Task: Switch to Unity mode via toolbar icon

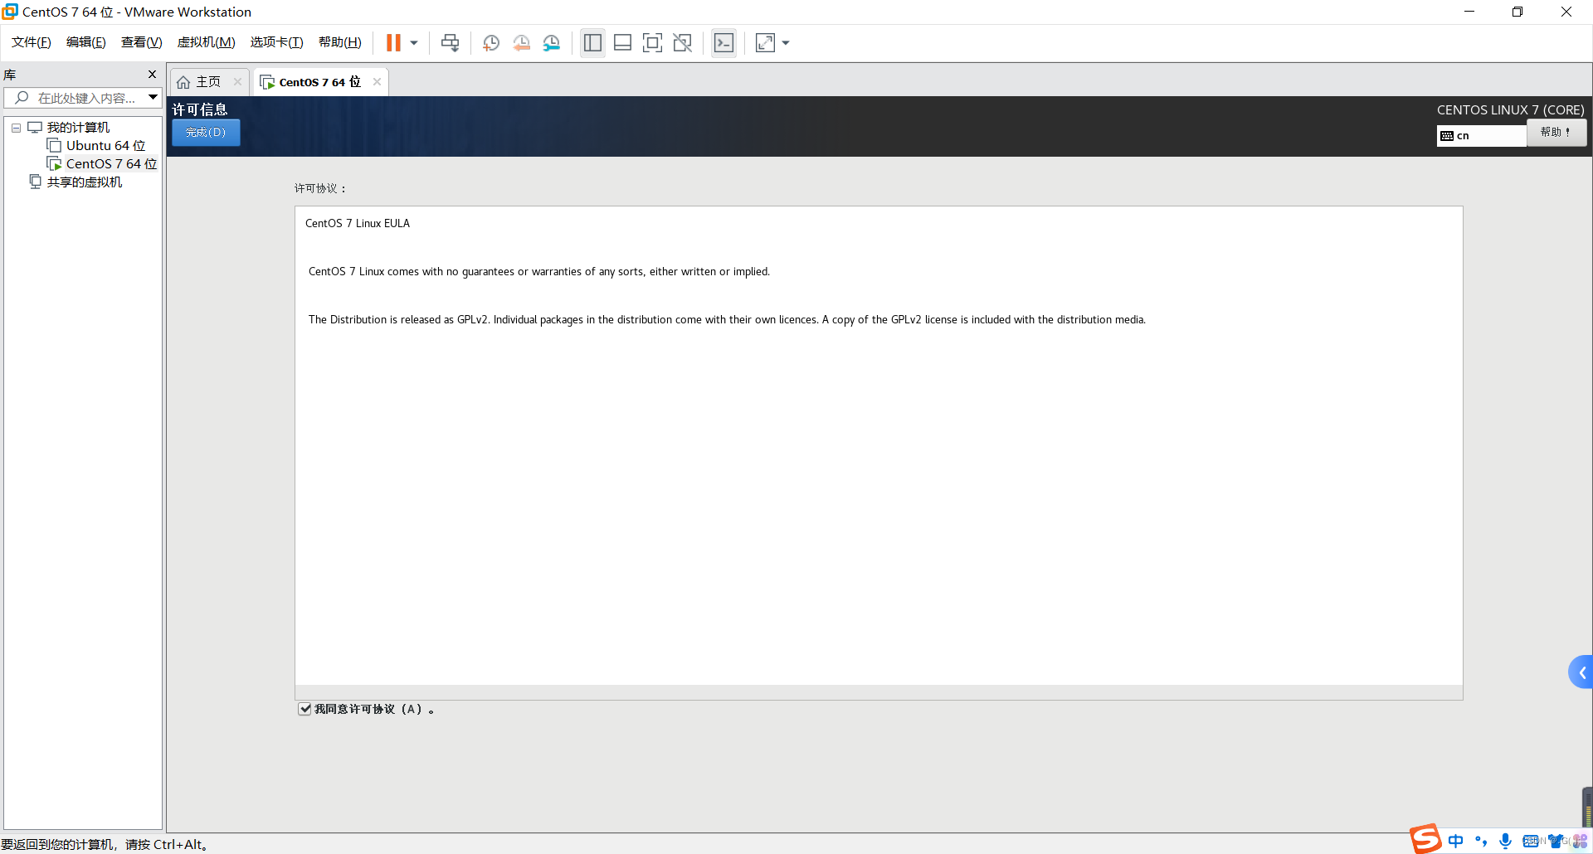Action: [682, 43]
